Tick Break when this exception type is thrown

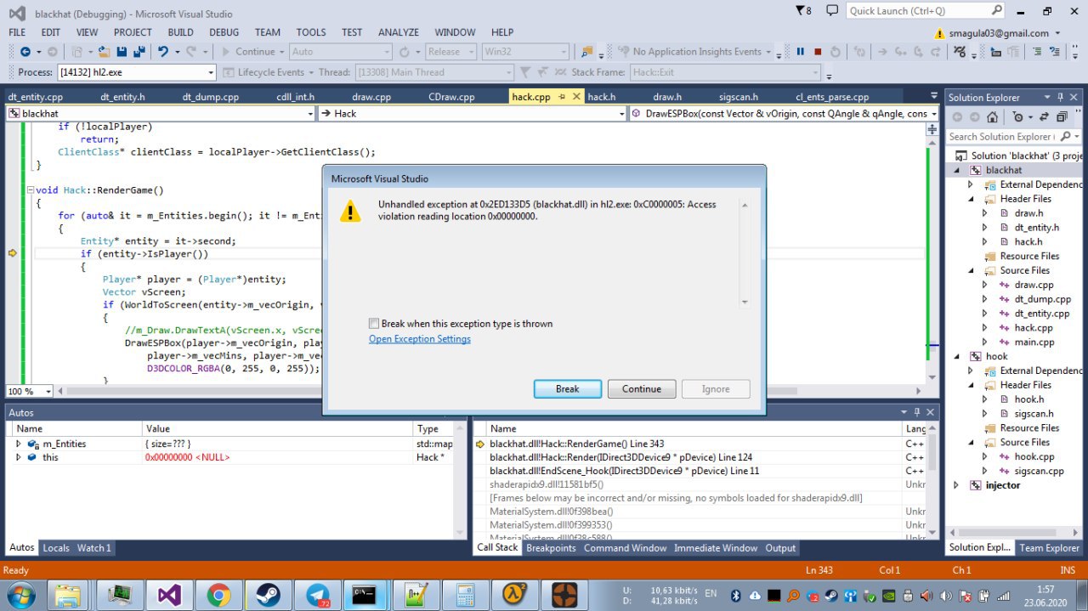tap(374, 324)
